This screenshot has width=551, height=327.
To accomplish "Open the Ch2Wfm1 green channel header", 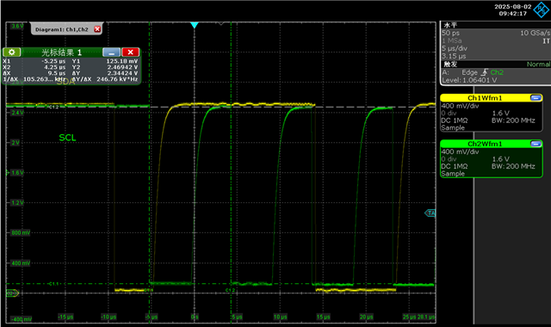I will point(485,144).
